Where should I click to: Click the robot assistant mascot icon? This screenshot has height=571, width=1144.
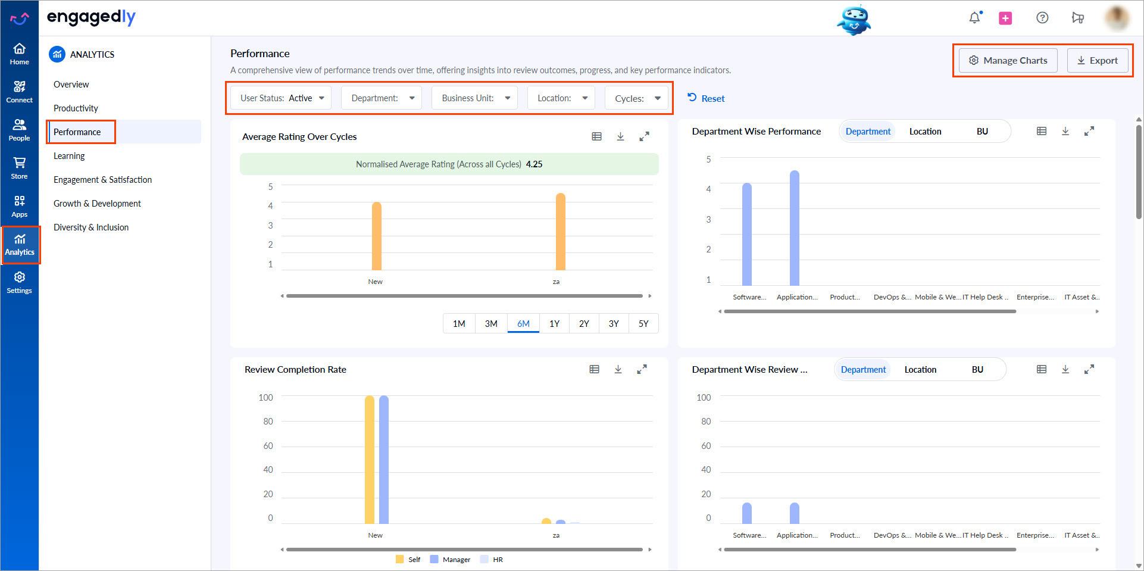[x=854, y=20]
